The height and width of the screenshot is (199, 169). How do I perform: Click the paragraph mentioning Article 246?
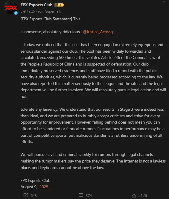click(93, 71)
